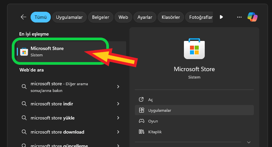Expand the 'microsoft store güncelleme' suggestion chevron
This screenshot has width=272, height=147.
(118, 146)
